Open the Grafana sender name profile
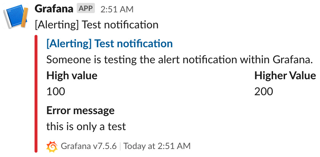 [54, 9]
